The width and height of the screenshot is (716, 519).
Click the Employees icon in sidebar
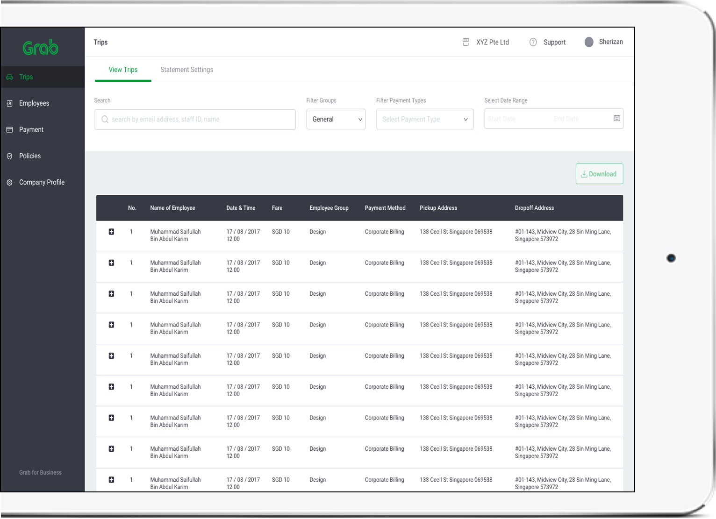coord(9,103)
